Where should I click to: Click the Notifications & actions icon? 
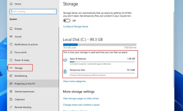[11, 44]
